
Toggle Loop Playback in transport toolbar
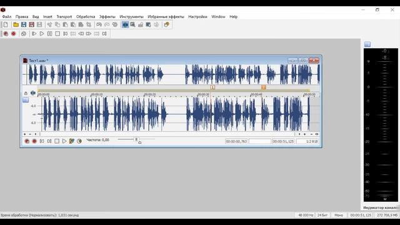(x=24, y=34)
